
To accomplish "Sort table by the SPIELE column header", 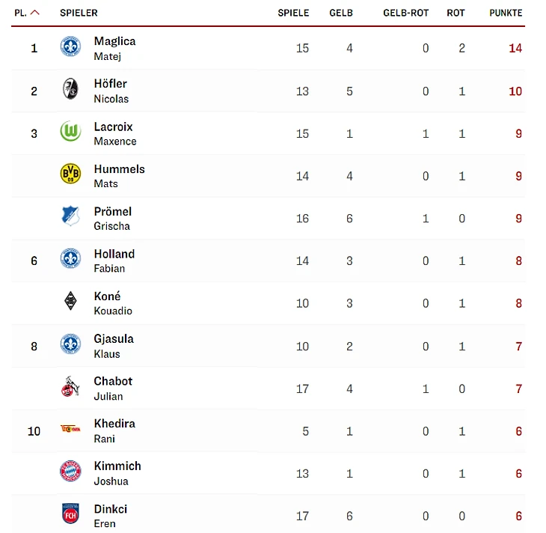I will pos(293,13).
